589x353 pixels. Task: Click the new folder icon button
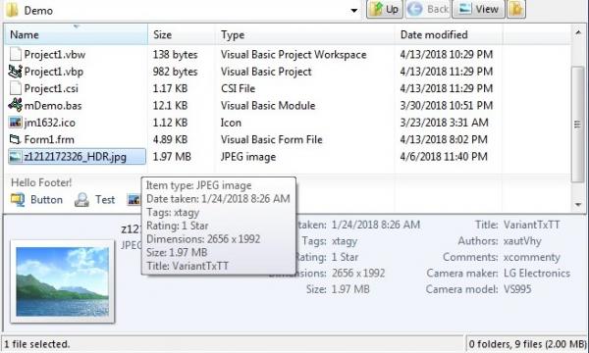(516, 9)
